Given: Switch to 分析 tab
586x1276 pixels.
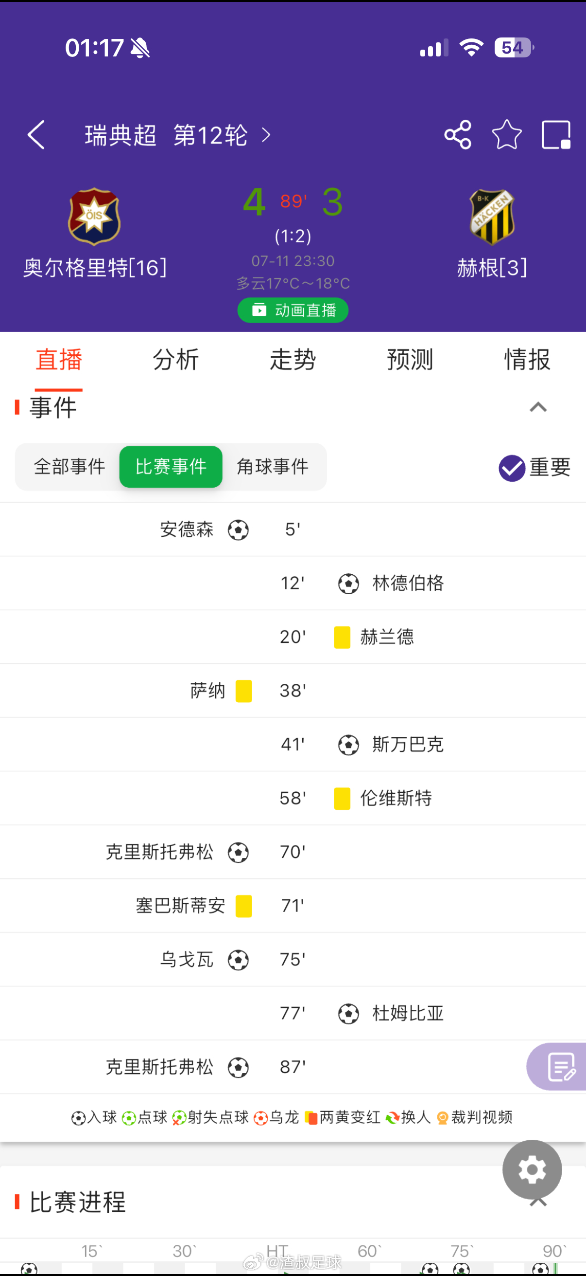Looking at the screenshot, I should (x=175, y=360).
